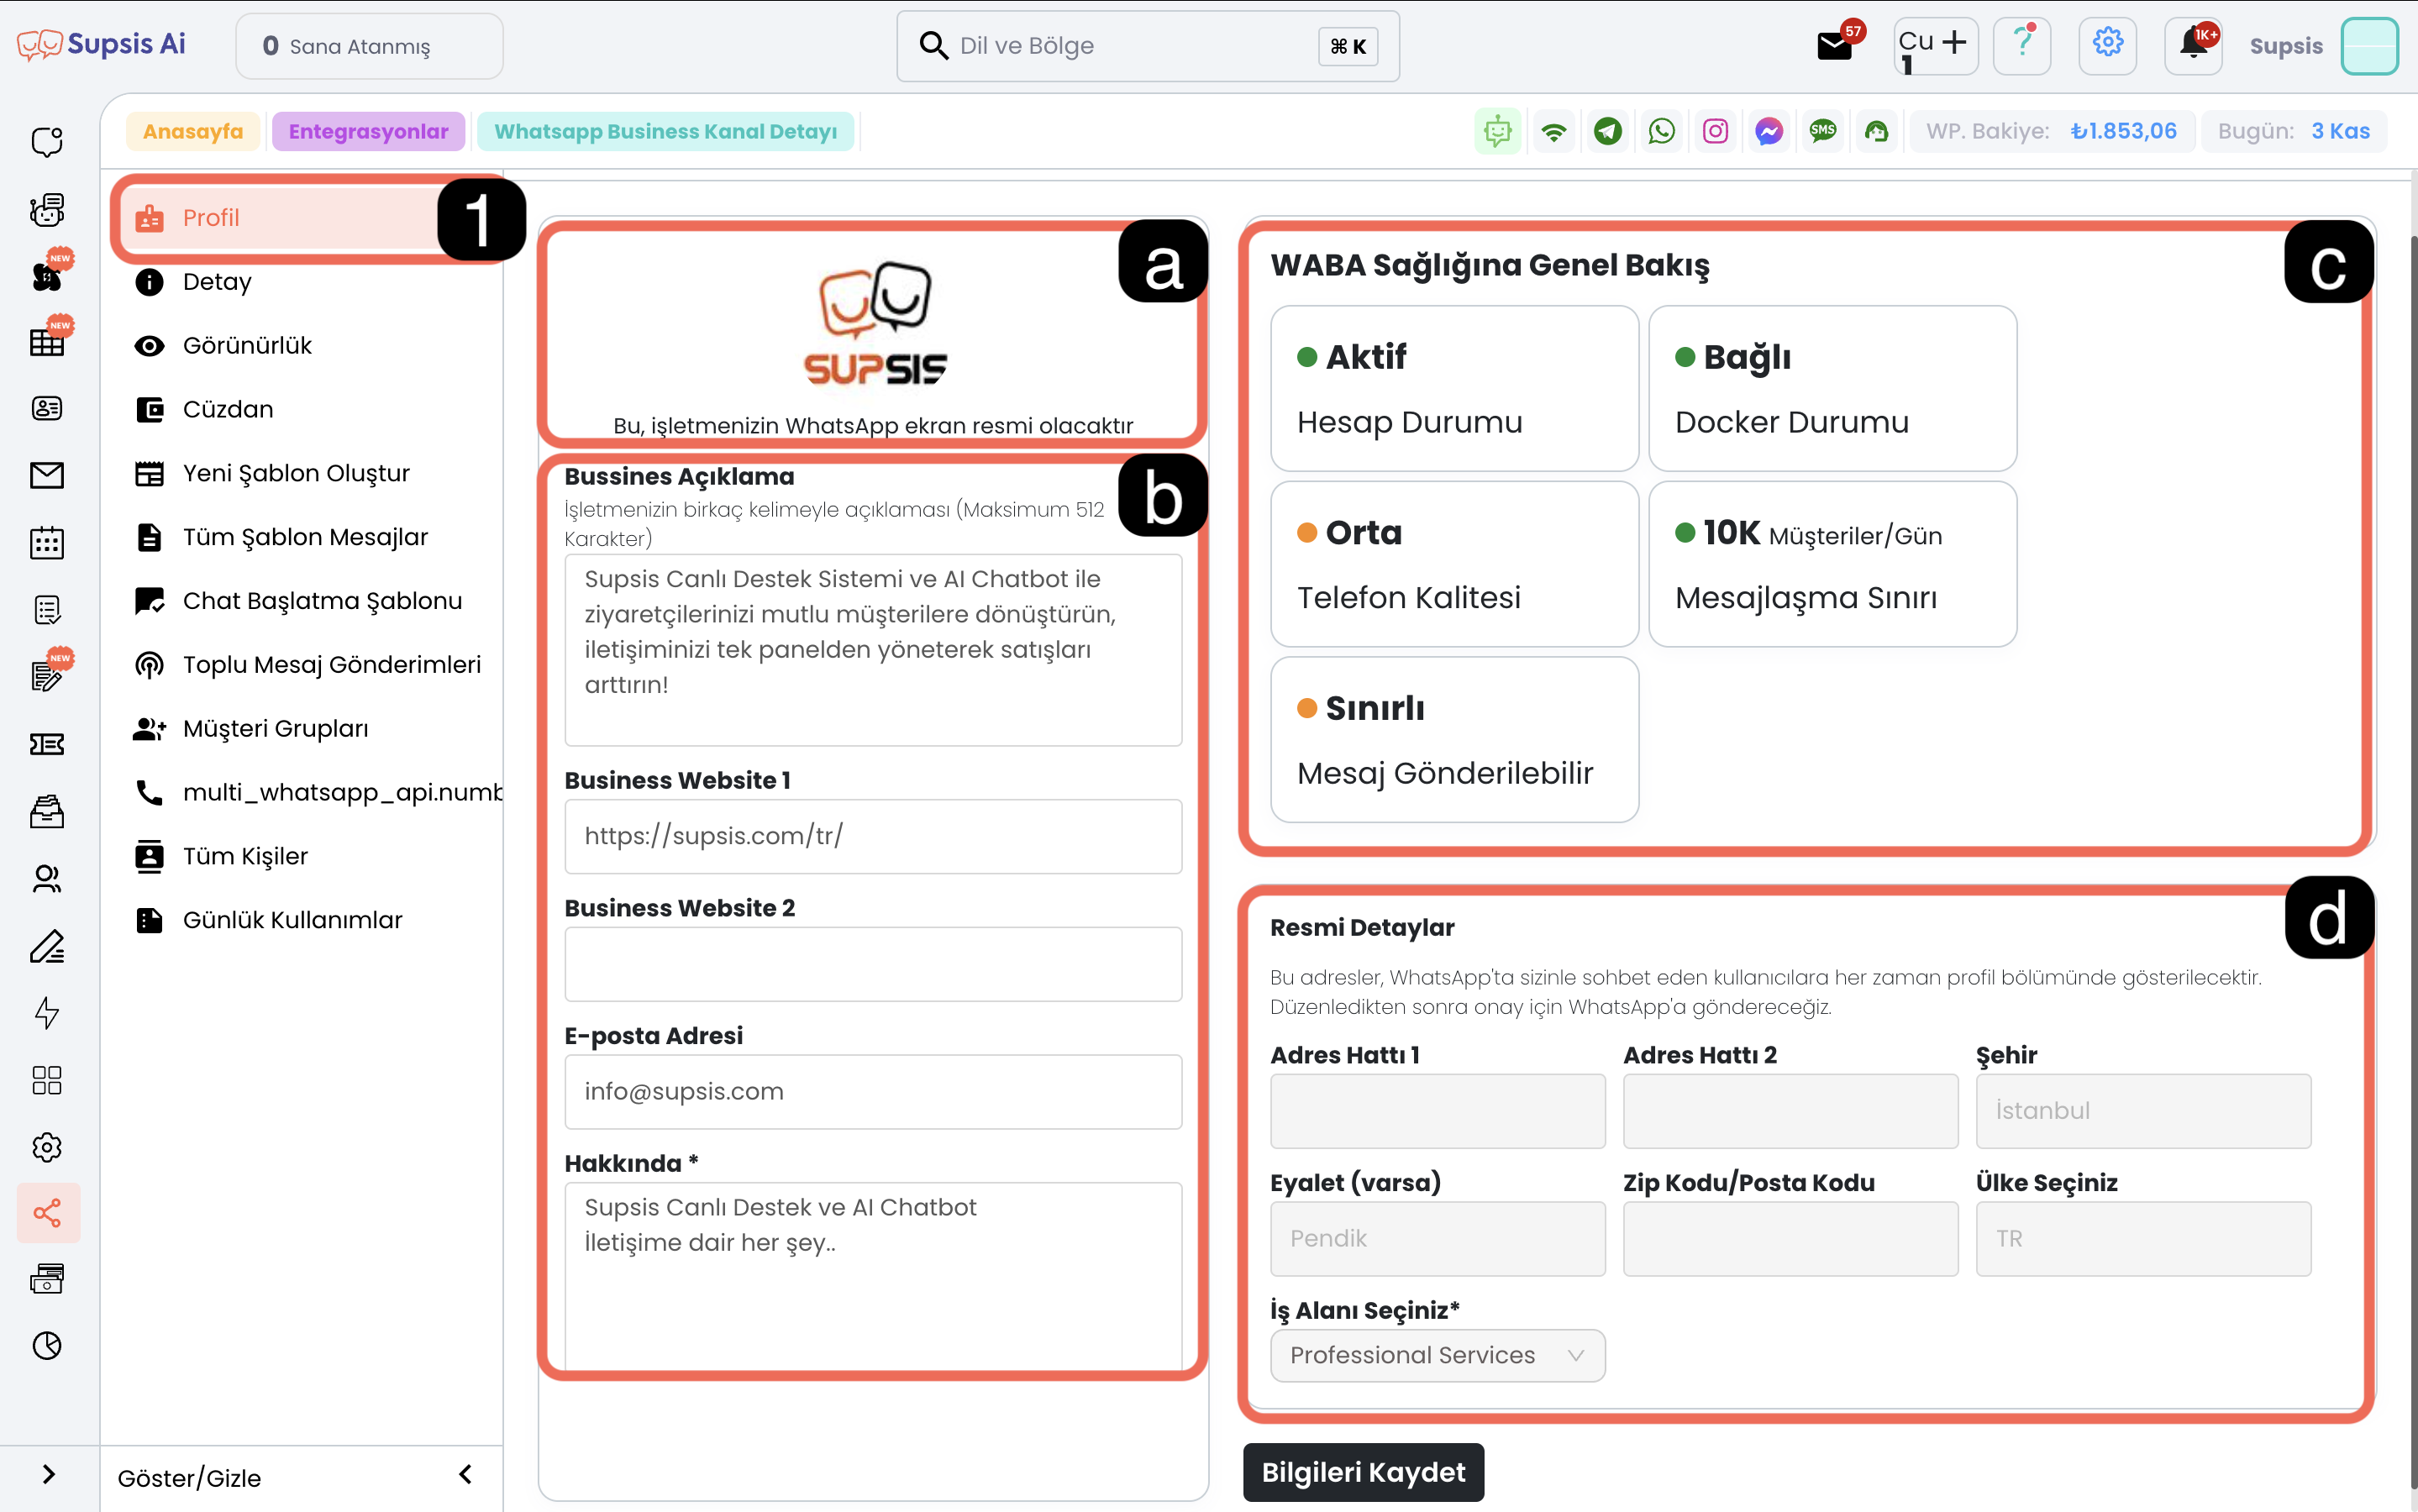Viewport: 2418px width, 1512px height.
Task: Collapse the Göster/Gizle menu panel
Action: pos(465,1474)
